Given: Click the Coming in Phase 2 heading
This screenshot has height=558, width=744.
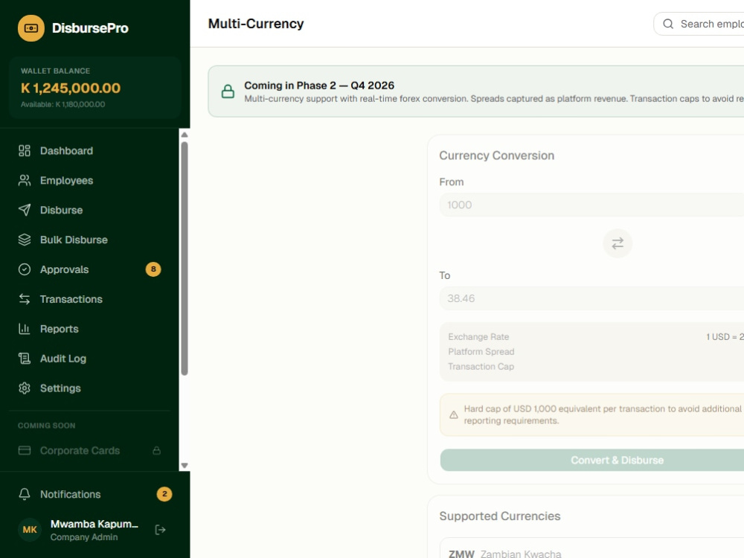Looking at the screenshot, I should tap(319, 86).
